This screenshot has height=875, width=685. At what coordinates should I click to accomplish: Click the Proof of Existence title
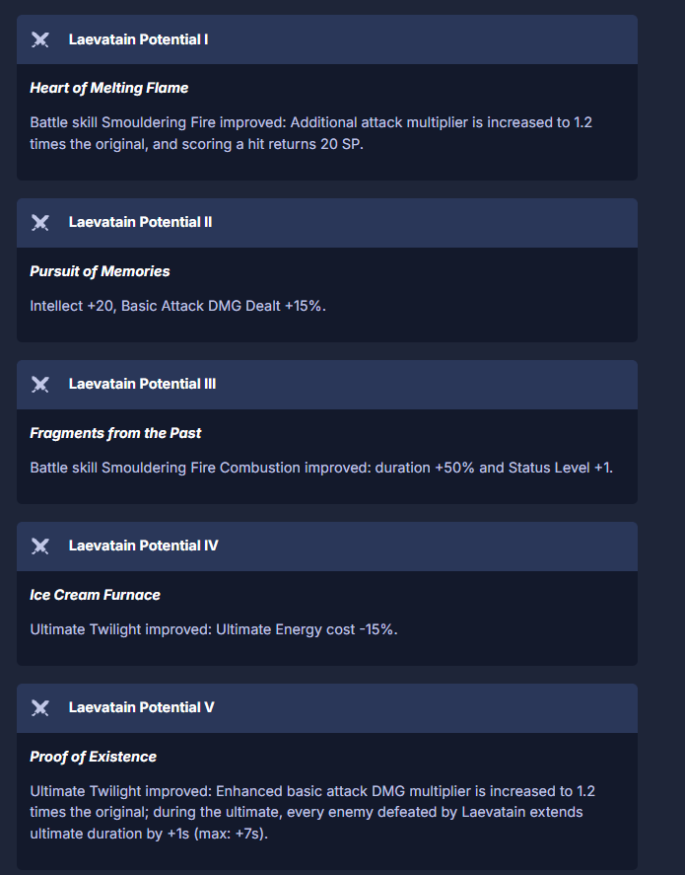pyautogui.click(x=93, y=757)
